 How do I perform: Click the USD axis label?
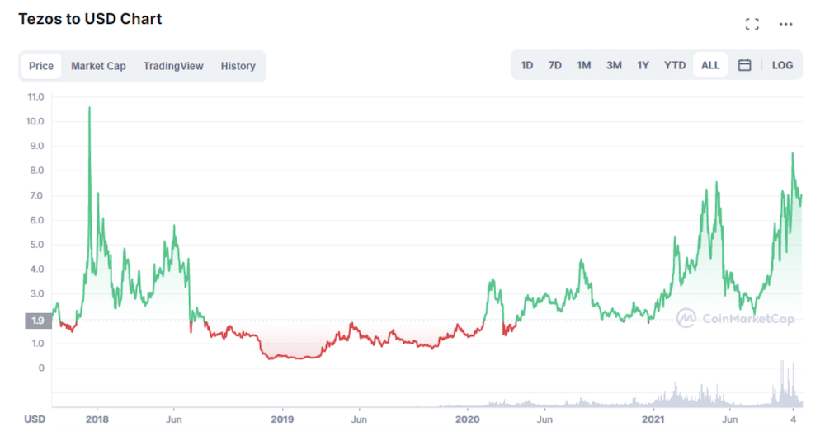point(35,419)
